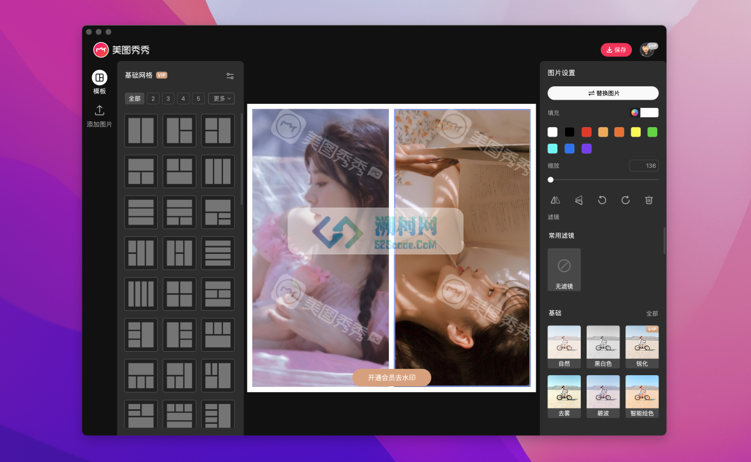Select right collage photo with book
This screenshot has width=751, height=462.
tap(462, 248)
